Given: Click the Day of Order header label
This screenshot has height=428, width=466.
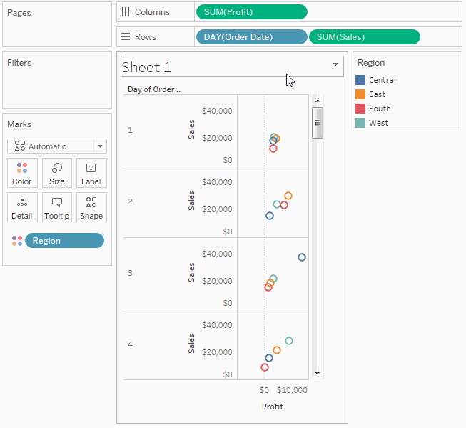Looking at the screenshot, I should point(154,89).
